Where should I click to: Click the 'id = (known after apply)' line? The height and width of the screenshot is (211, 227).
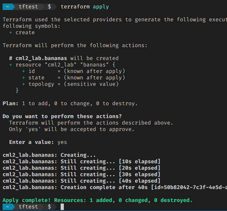73,71
